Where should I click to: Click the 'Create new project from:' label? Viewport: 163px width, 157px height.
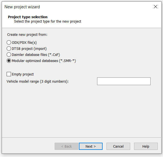click(27, 35)
